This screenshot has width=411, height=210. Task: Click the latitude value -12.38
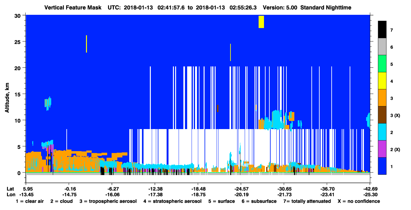(155, 189)
